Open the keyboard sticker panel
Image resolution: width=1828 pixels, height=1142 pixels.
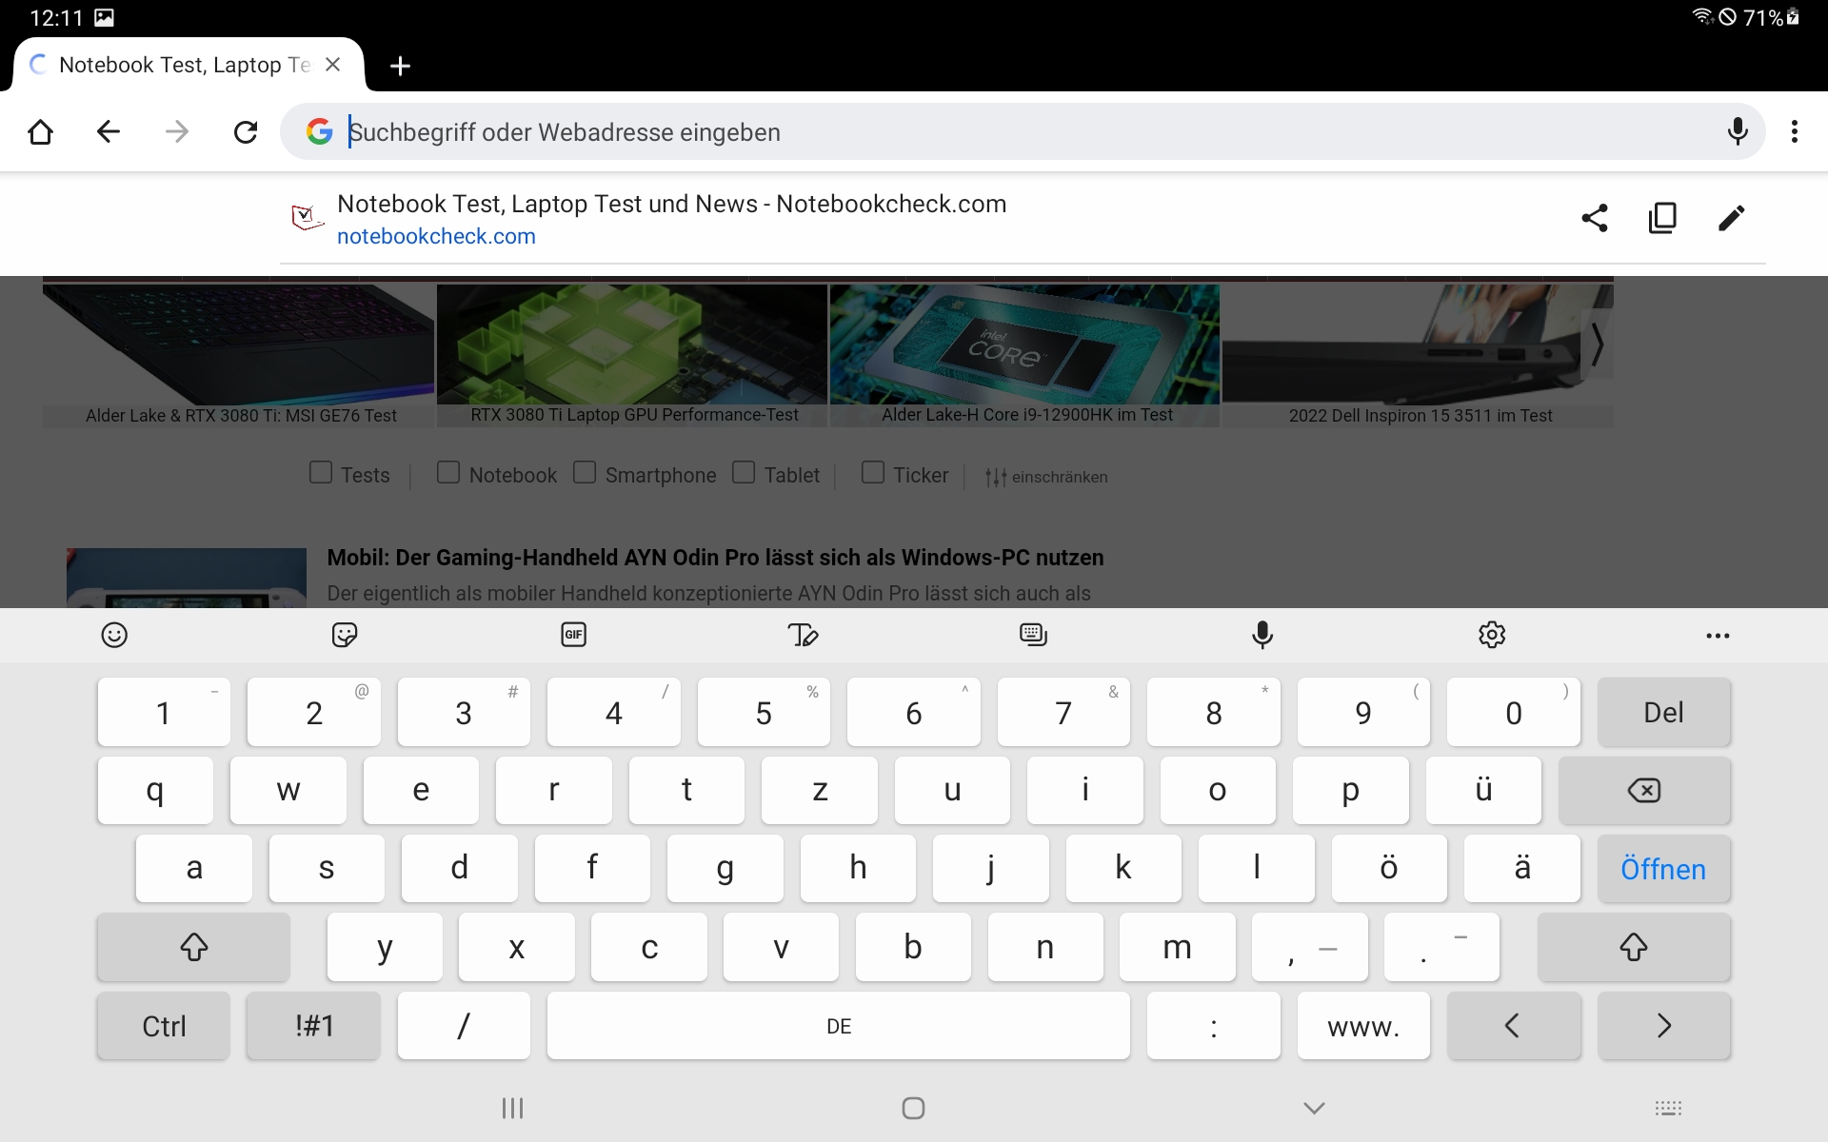pos(344,635)
